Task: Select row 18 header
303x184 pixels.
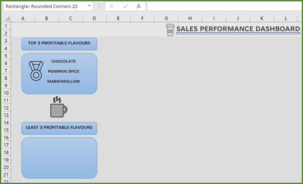Action: (x=6, y=152)
